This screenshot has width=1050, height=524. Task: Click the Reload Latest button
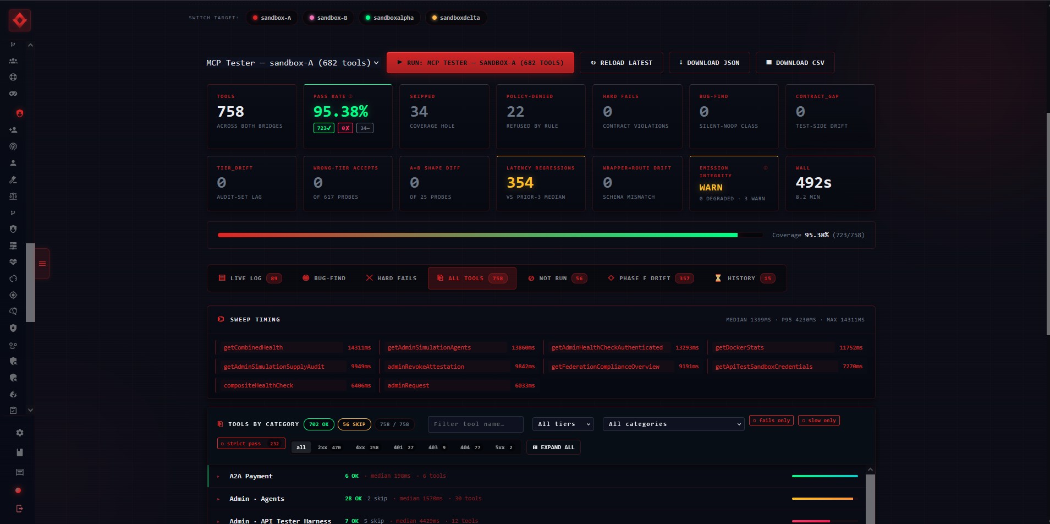coord(622,63)
